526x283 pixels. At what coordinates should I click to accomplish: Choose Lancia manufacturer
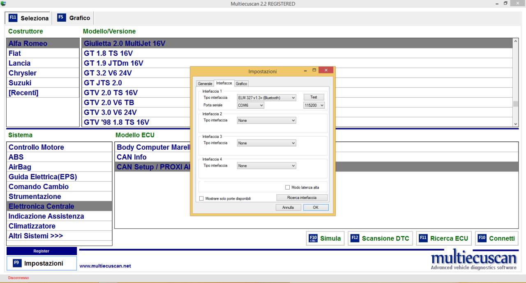[x=43, y=63]
